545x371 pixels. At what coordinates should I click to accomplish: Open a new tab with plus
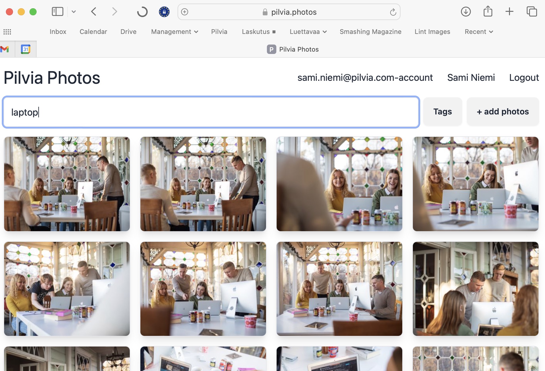(509, 12)
